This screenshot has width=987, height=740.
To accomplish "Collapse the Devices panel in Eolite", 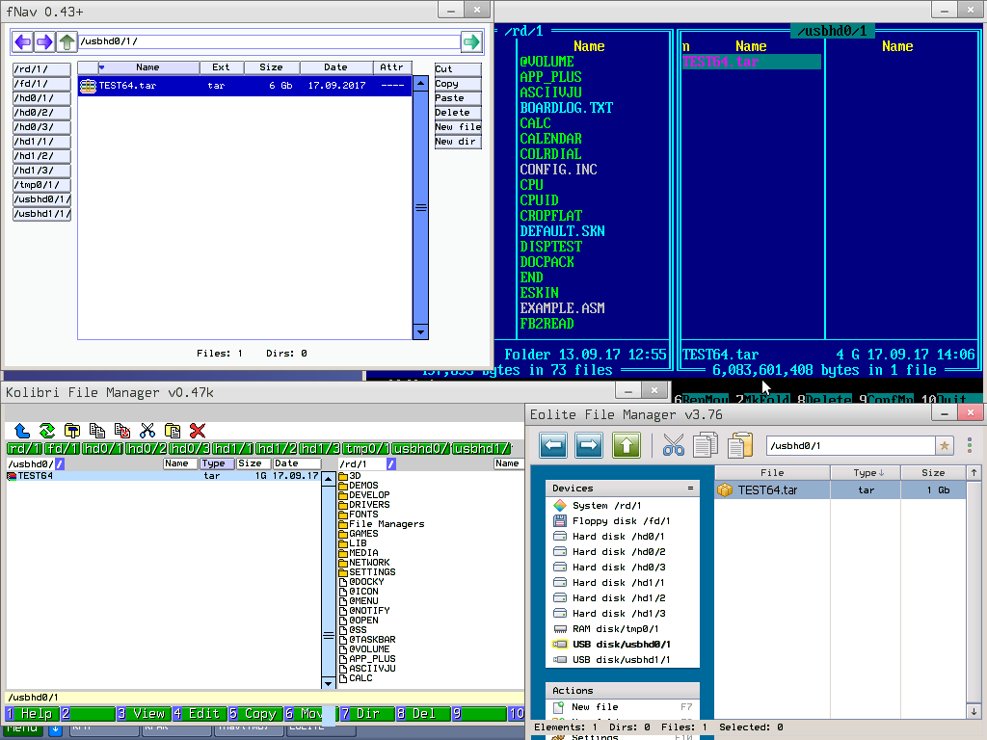I will 690,489.
